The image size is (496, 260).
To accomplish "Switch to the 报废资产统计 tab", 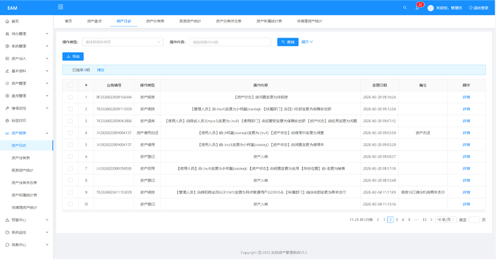I will (190, 21).
